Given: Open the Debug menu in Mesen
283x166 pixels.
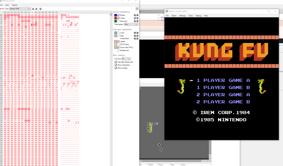Looking at the screenshot, I should (x=198, y=16).
